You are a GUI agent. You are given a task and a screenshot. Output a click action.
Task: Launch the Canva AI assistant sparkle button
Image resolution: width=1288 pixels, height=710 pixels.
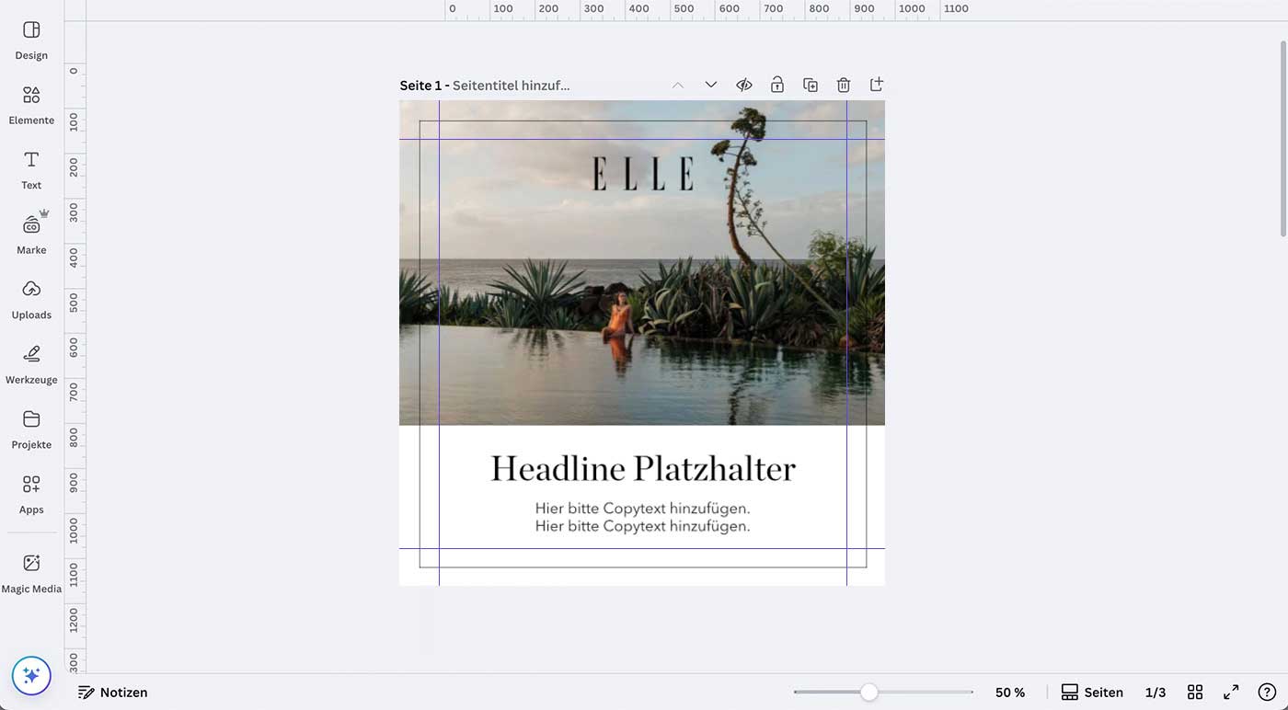pyautogui.click(x=31, y=675)
